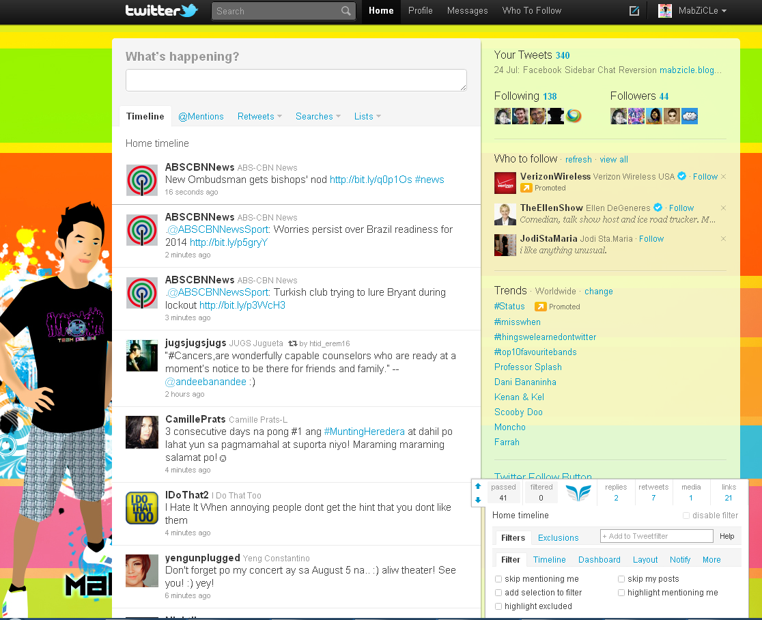Image resolution: width=762 pixels, height=620 pixels.
Task: Click IDoThat2 avatar icon
Action: [x=142, y=508]
